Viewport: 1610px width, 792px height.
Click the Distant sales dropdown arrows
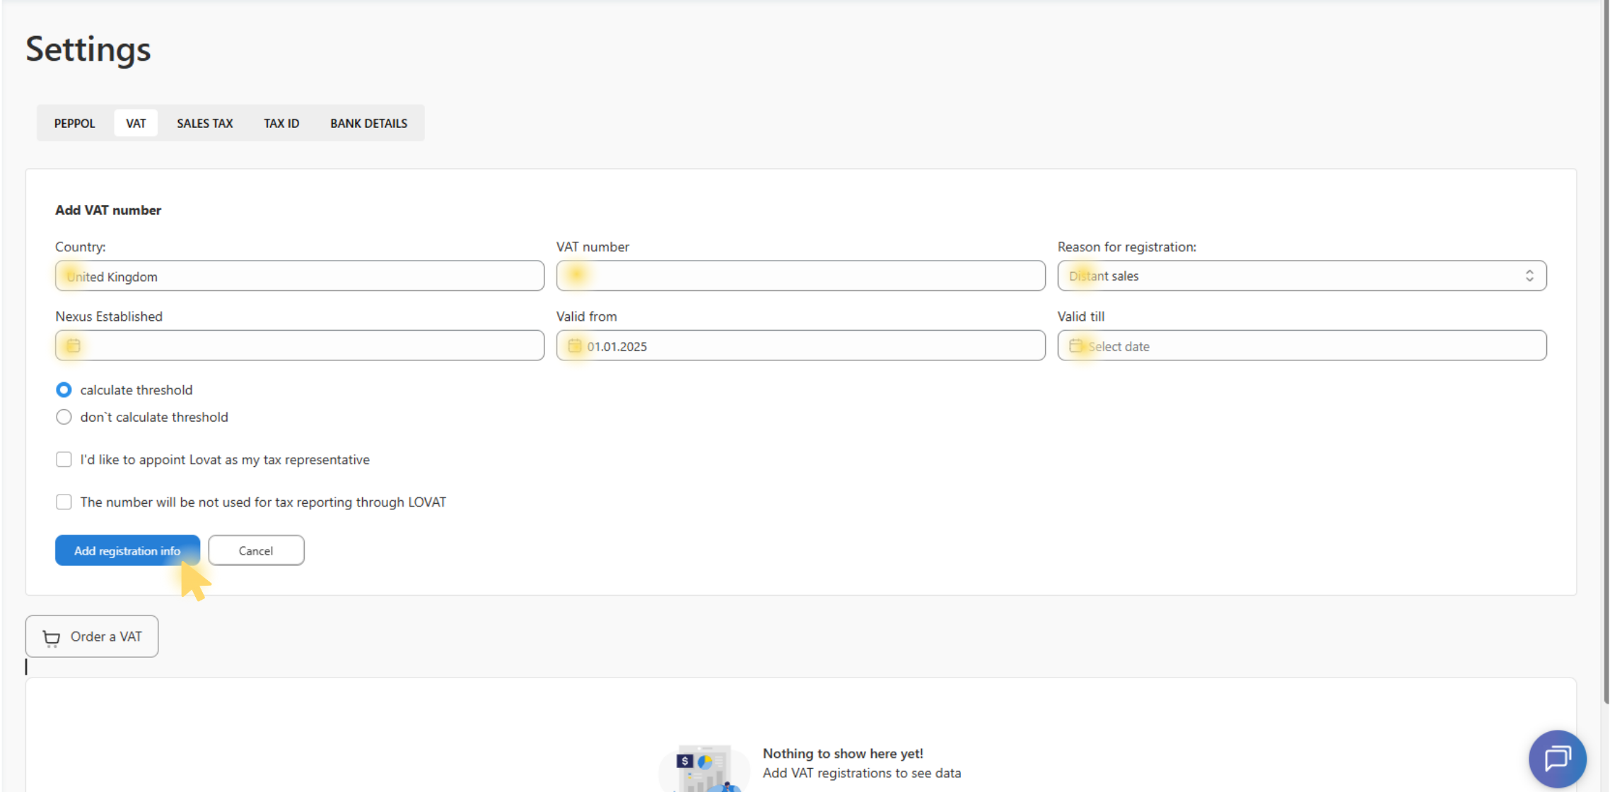[1529, 276]
